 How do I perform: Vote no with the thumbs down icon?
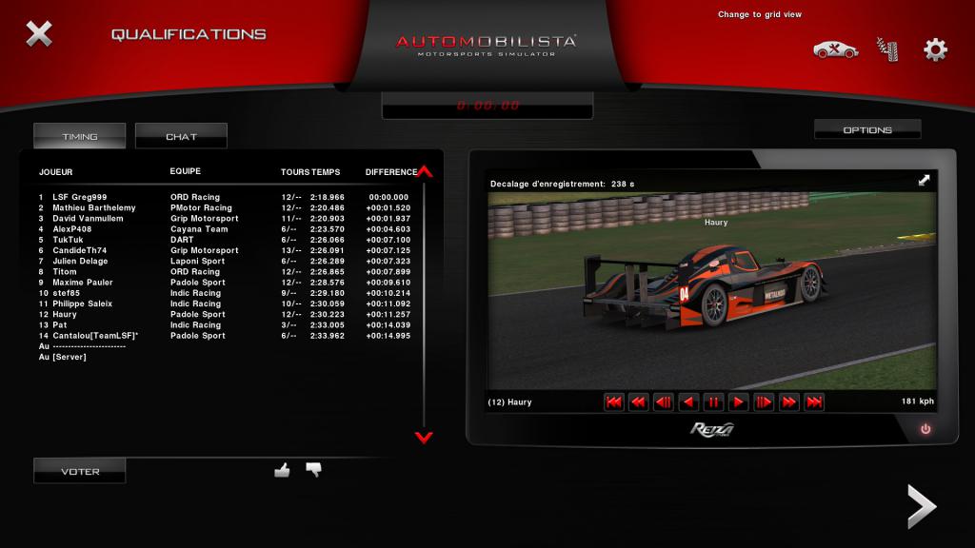(313, 470)
